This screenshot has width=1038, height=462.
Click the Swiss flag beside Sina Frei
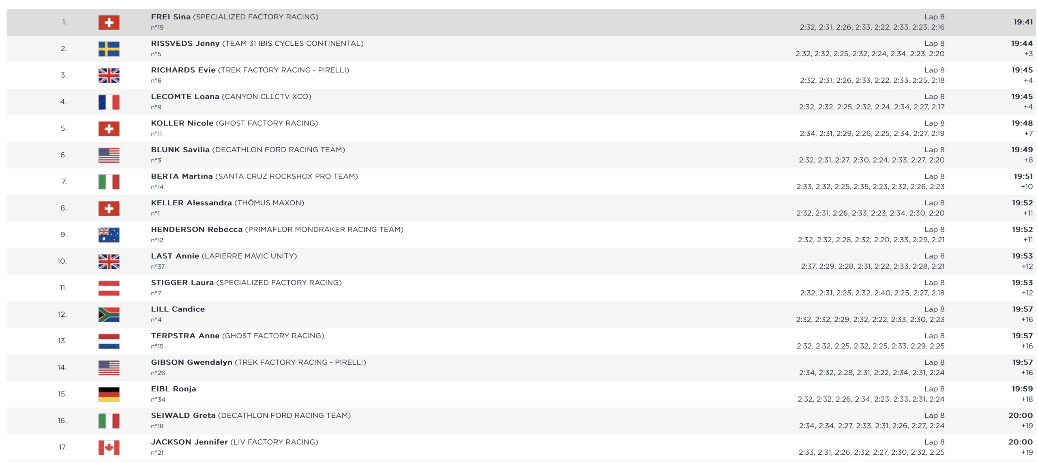(x=109, y=22)
